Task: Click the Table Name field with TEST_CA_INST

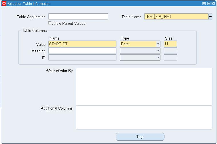Action: 176,17
